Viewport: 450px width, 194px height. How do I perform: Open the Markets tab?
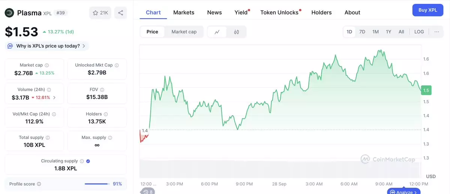tap(184, 12)
